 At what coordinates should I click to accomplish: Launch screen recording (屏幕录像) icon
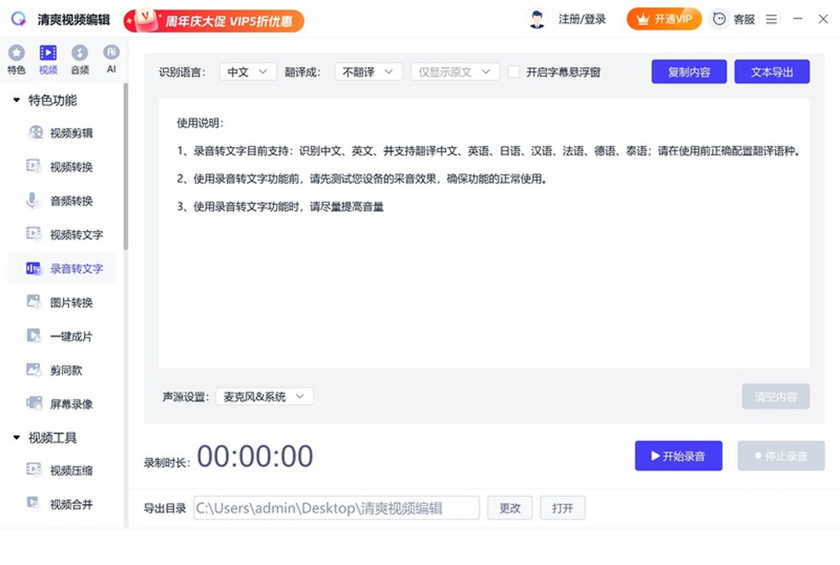34,404
